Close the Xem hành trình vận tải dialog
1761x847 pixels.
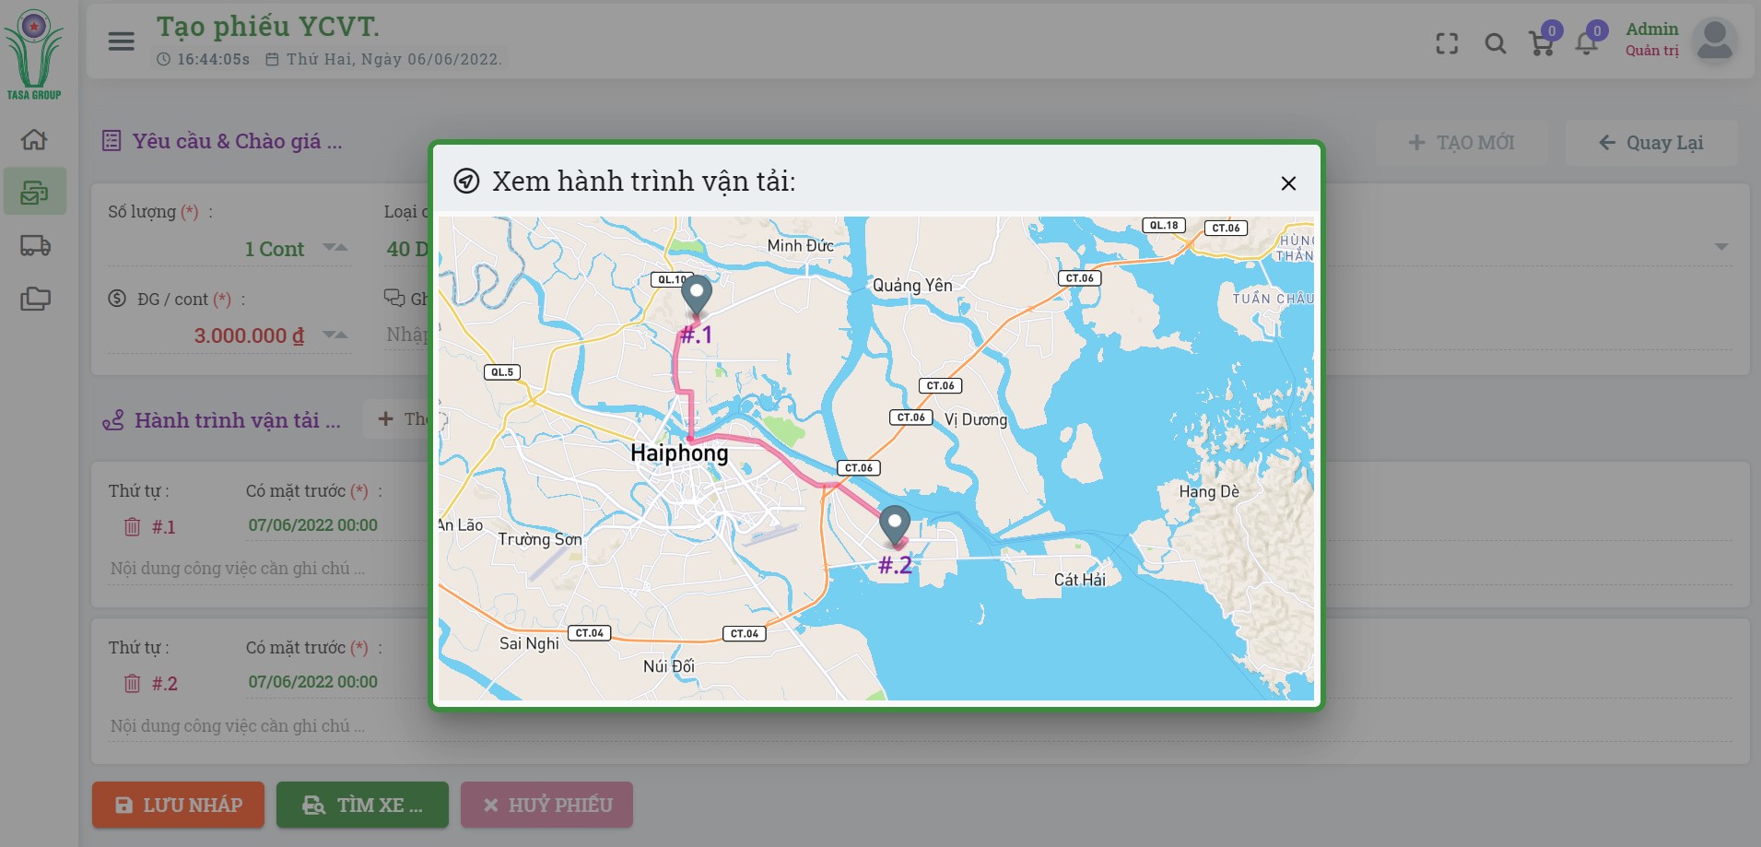[x=1288, y=183]
